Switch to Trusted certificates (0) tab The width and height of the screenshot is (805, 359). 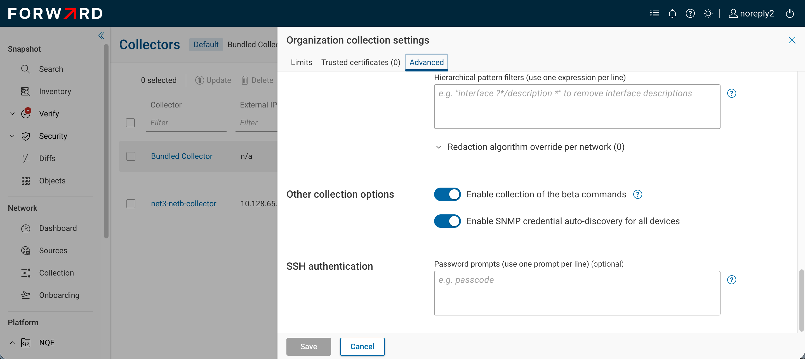(x=361, y=62)
